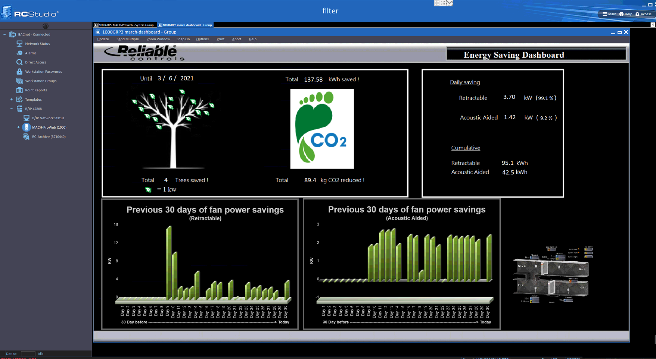Click the Retractable 99.1 % value
Screen dimensions: 656x359
pyautogui.click(x=545, y=98)
